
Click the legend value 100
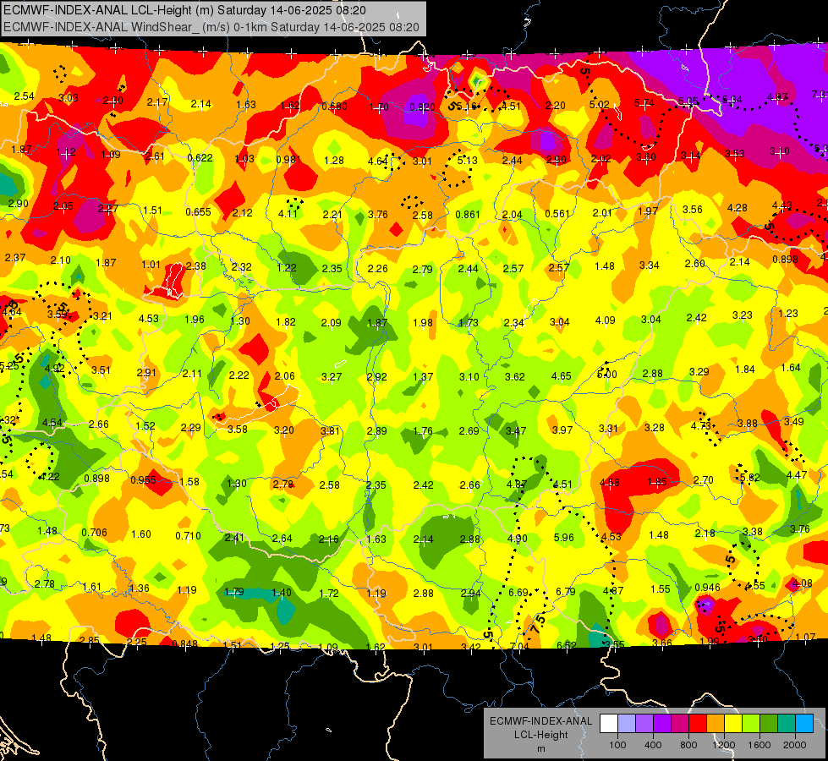pos(617,745)
